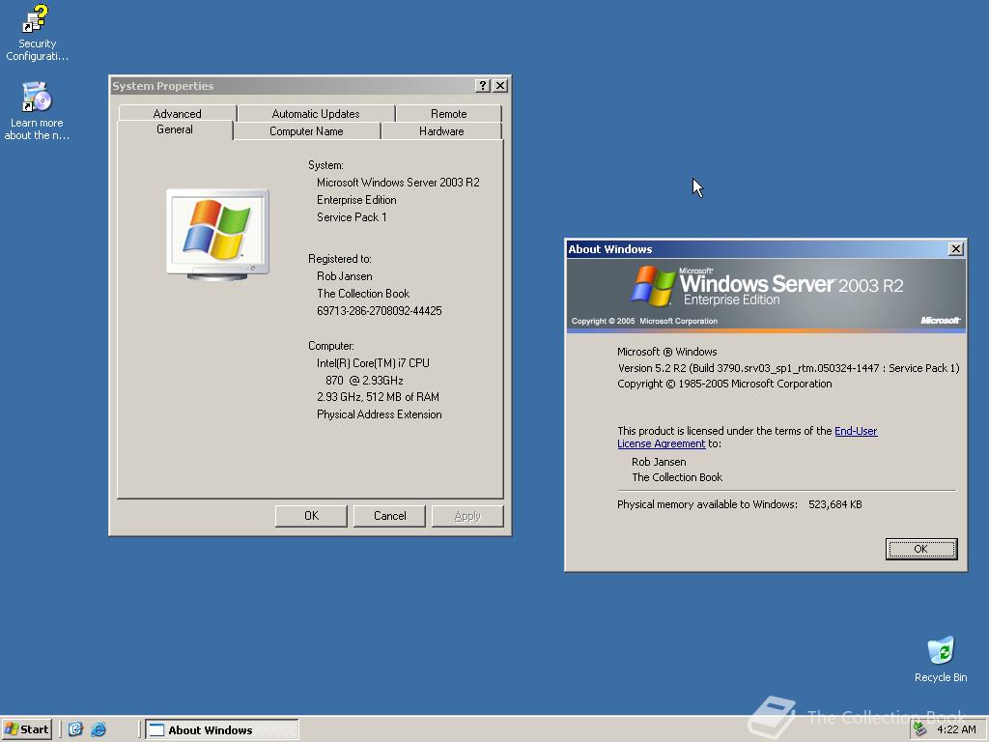This screenshot has width=989, height=742.
Task: Click the Windows Server 2003 R2 banner logo
Action: 766,286
